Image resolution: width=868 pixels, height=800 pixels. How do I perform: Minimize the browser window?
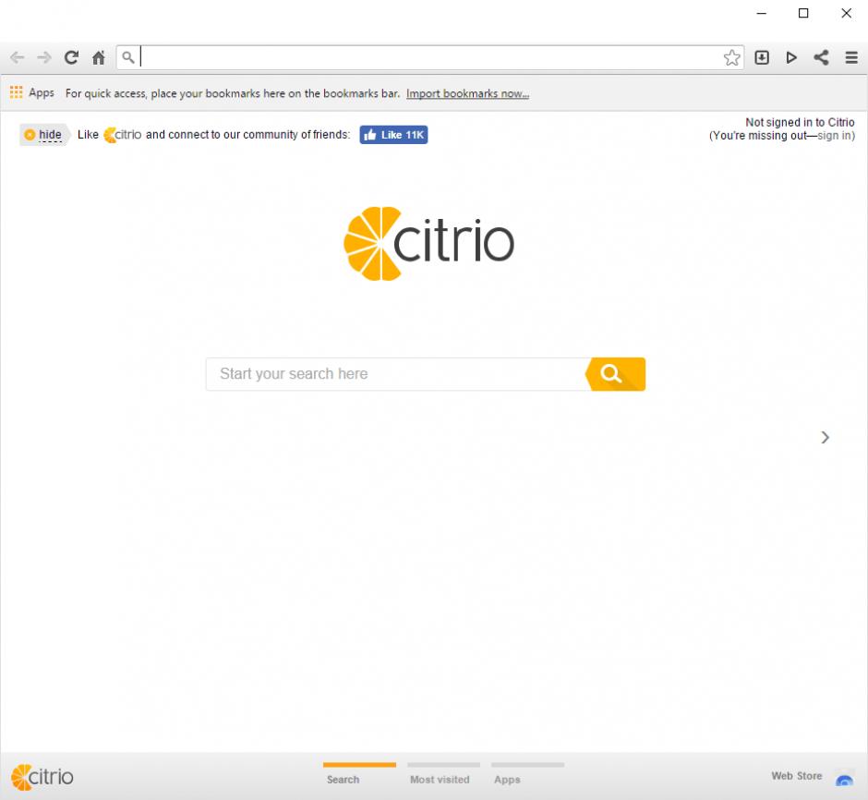coord(762,13)
